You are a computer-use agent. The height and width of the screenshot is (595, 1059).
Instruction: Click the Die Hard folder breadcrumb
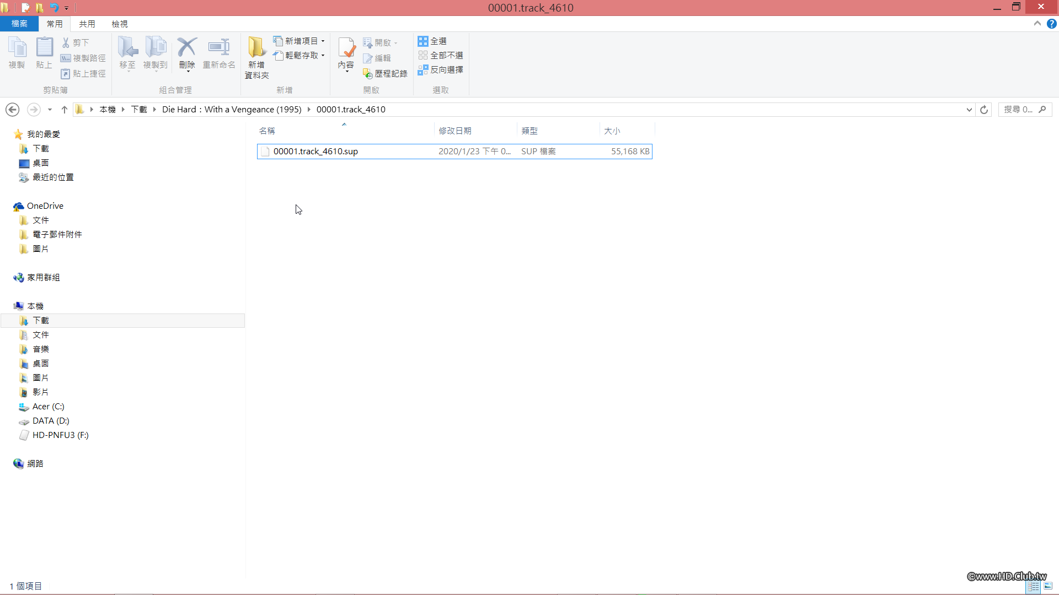[232, 110]
